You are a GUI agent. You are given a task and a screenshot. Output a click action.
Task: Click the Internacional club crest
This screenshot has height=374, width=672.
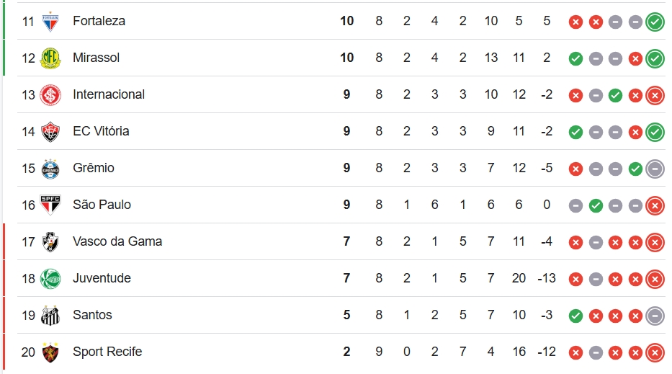50,95
